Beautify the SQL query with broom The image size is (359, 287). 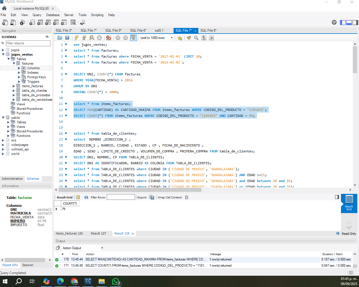click(x=189, y=38)
